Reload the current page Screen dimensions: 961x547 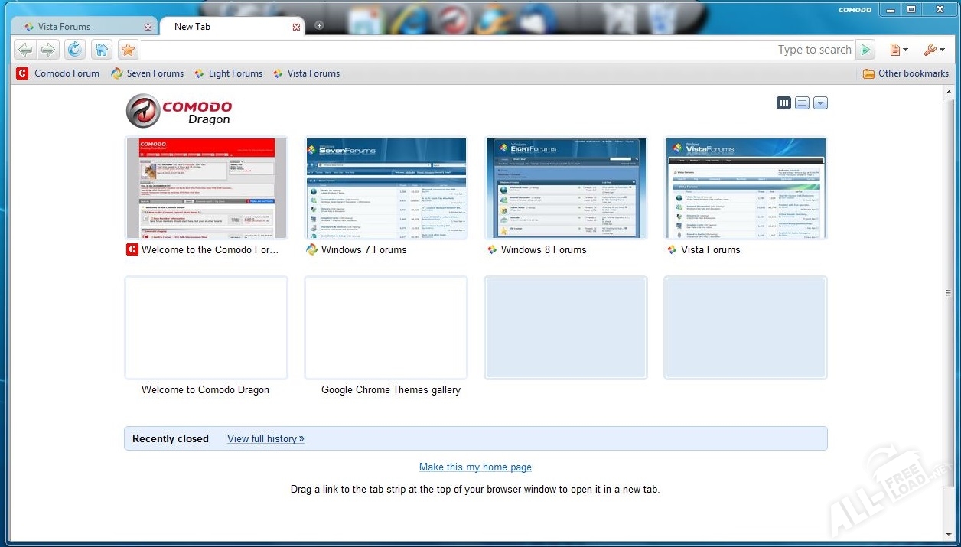click(74, 50)
